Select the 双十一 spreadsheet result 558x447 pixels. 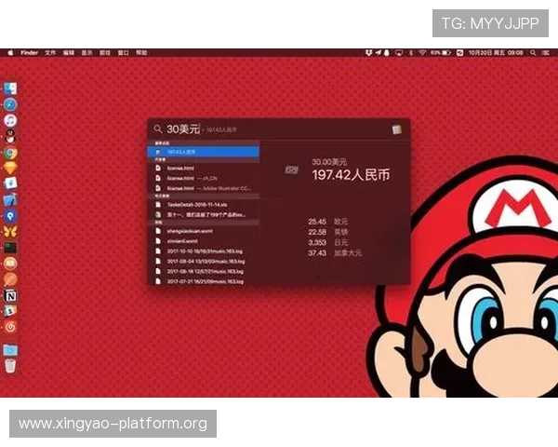[x=203, y=214]
